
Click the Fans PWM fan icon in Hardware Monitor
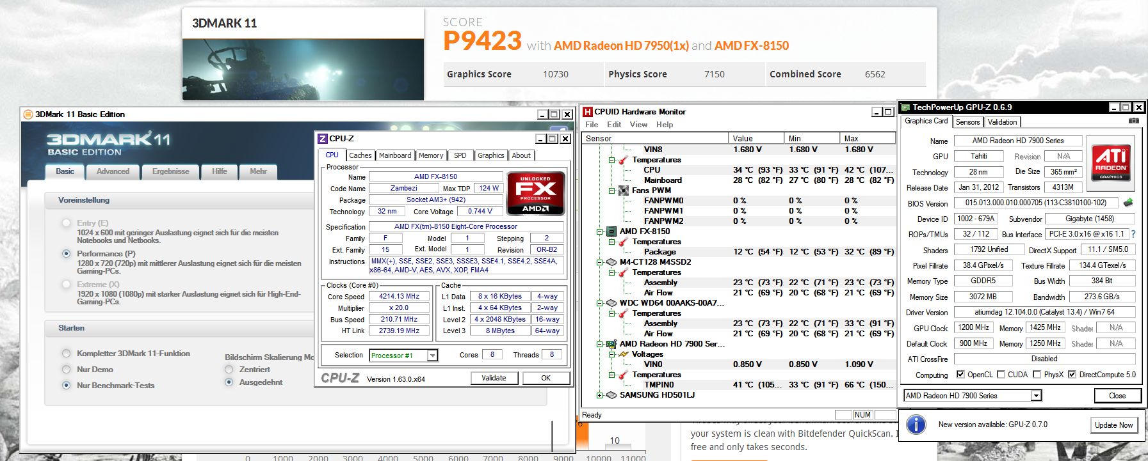tap(623, 191)
